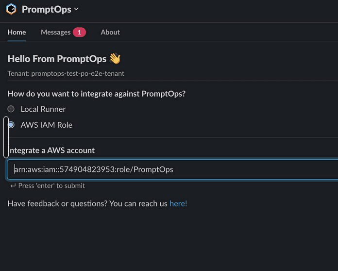338x271 pixels.
Task: Click the Hello From PromptOps heading
Action: (x=57, y=59)
